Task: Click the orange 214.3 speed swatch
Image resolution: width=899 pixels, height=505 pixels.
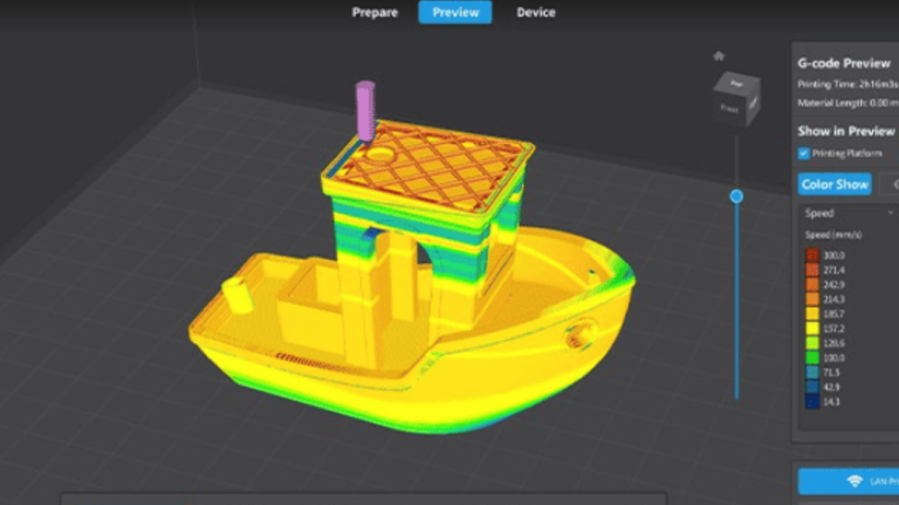Action: click(813, 297)
